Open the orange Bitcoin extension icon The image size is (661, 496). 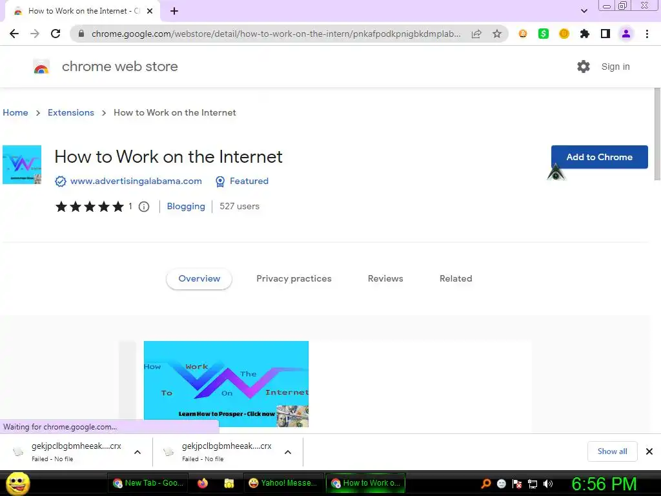[x=523, y=34]
